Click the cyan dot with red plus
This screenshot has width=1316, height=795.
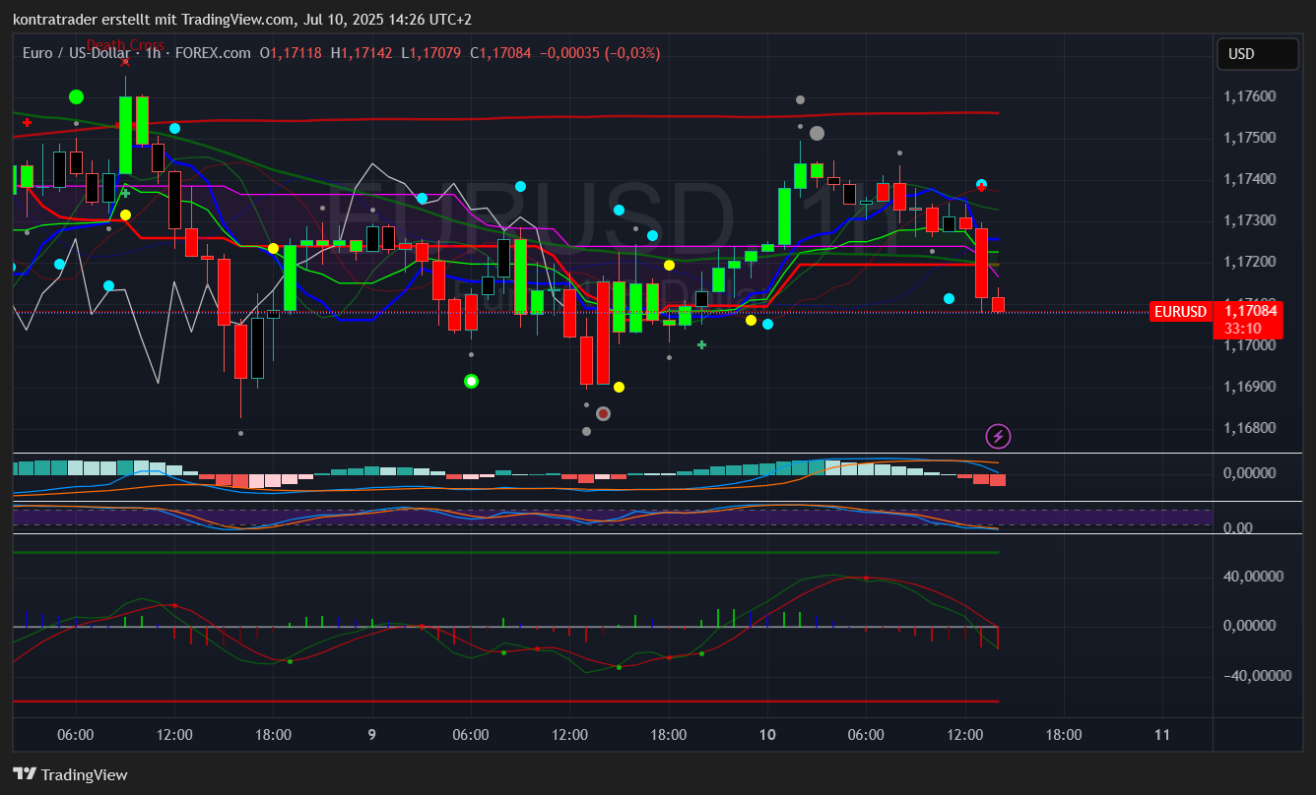(x=981, y=185)
